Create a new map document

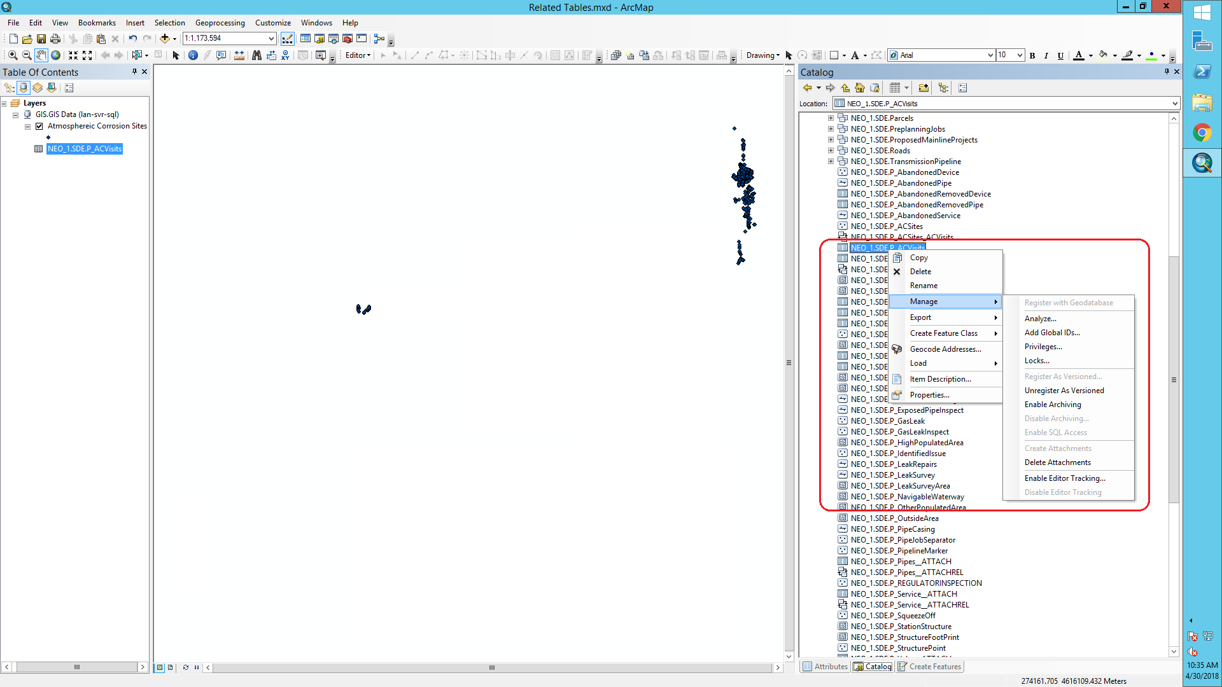click(13, 39)
